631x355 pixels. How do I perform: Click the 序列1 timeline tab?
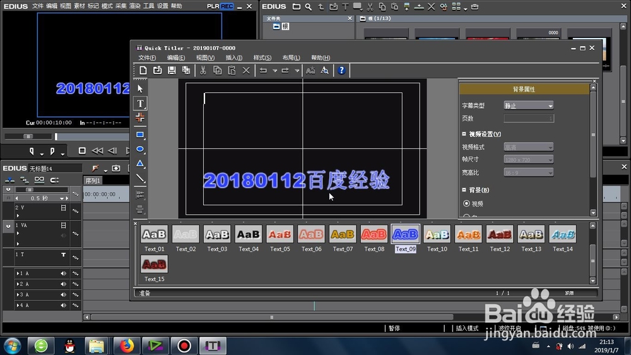[x=93, y=181]
